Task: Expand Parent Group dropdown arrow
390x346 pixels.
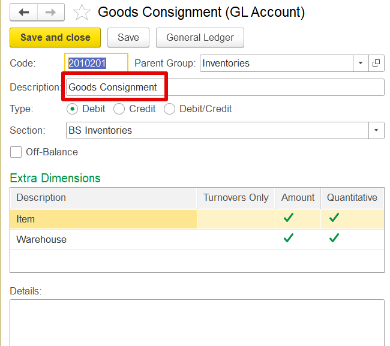Action: tap(361, 63)
